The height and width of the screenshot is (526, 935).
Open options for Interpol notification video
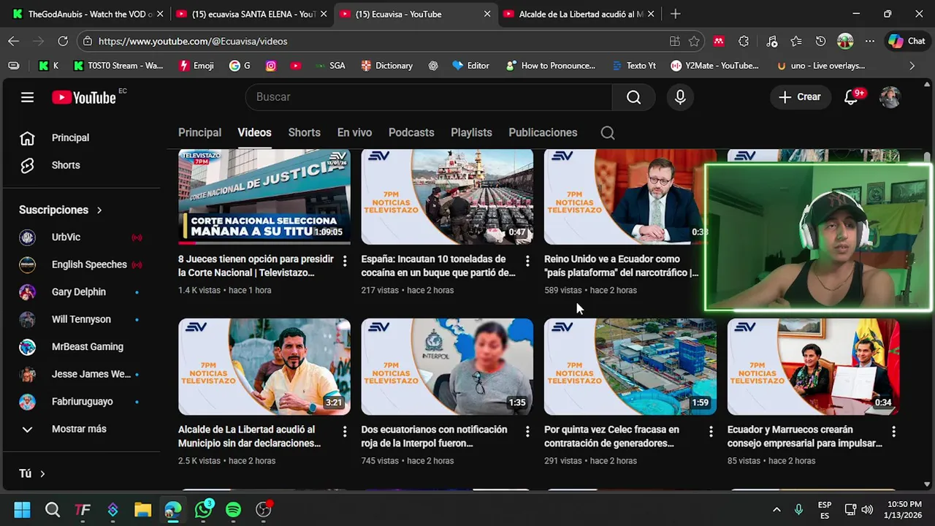point(527,432)
